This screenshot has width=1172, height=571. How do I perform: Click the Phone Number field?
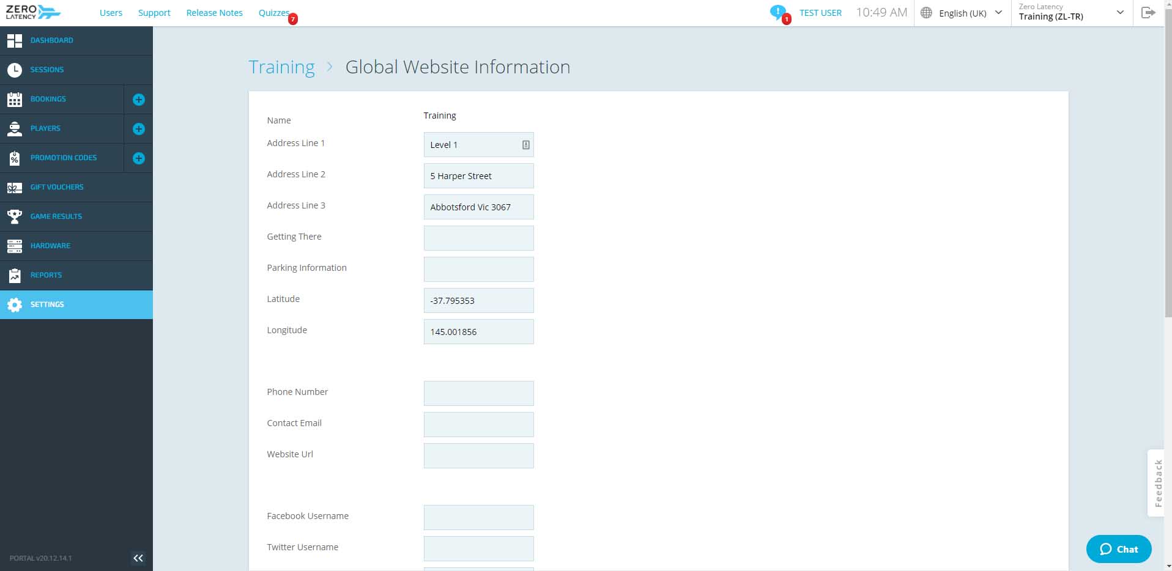478,394
